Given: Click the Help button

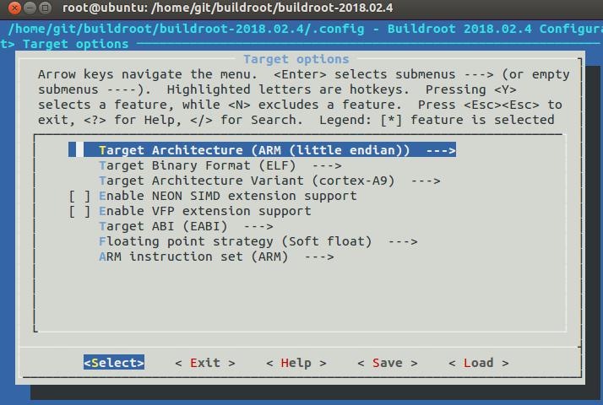Looking at the screenshot, I should pyautogui.click(x=296, y=362).
